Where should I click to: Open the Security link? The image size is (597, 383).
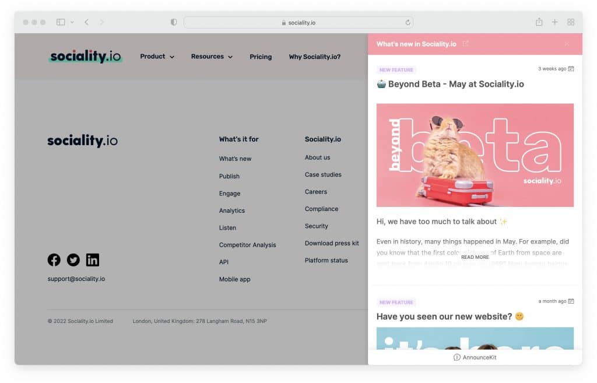(x=317, y=226)
